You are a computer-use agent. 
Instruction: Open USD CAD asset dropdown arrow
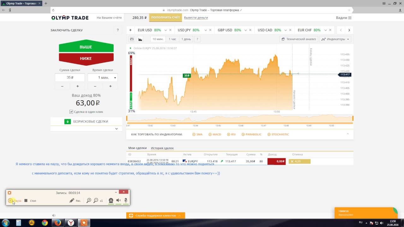click(286, 30)
